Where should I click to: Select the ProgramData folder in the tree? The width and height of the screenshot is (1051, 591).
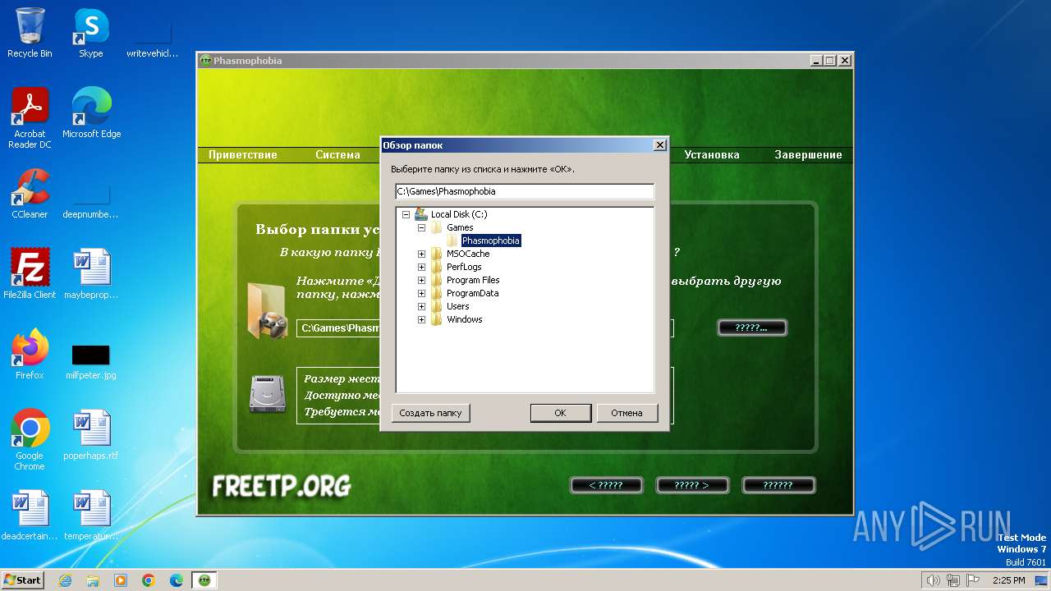click(x=472, y=293)
